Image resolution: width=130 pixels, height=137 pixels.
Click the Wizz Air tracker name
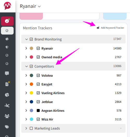[47, 119]
